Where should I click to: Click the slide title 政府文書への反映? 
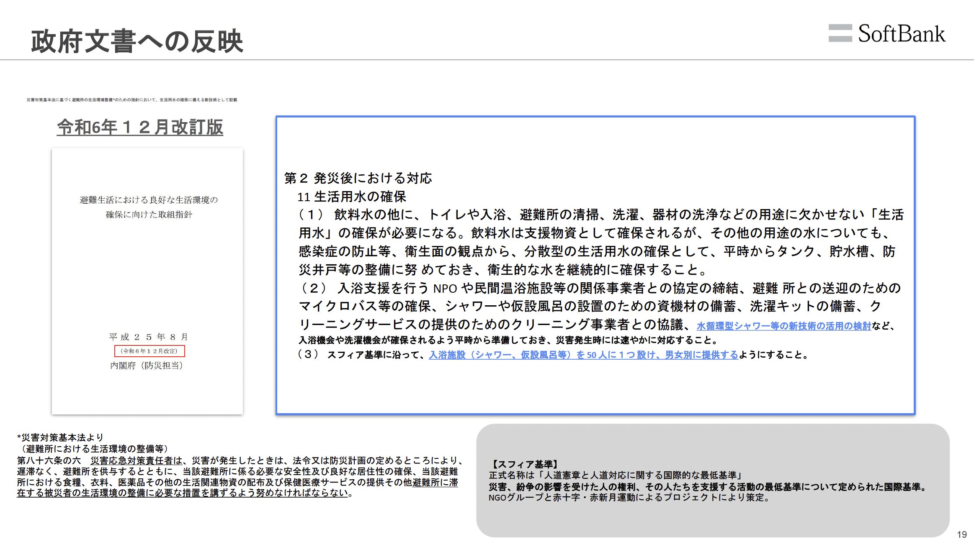[x=137, y=41]
